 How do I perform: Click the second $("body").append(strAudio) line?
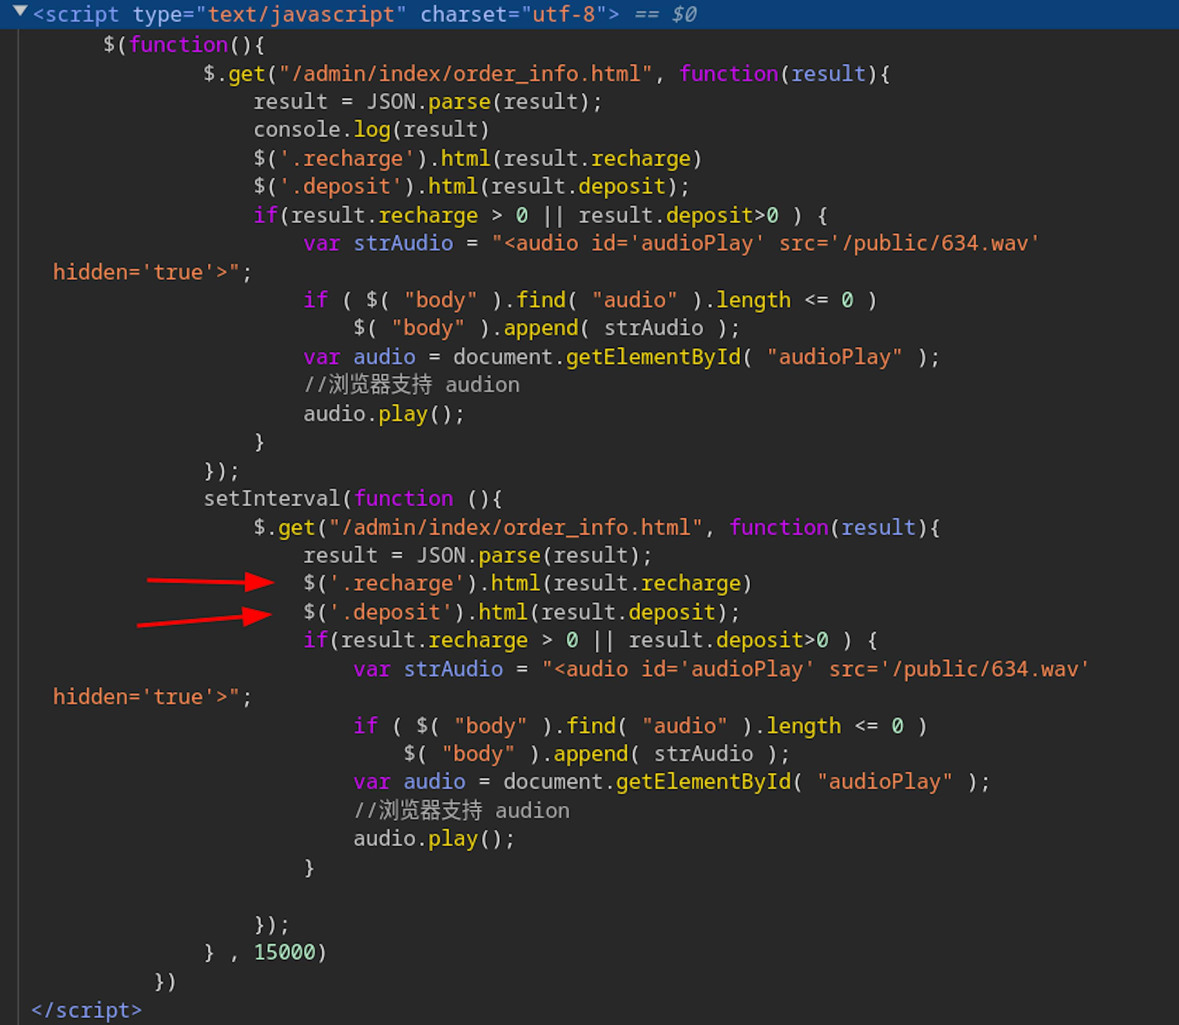click(596, 753)
